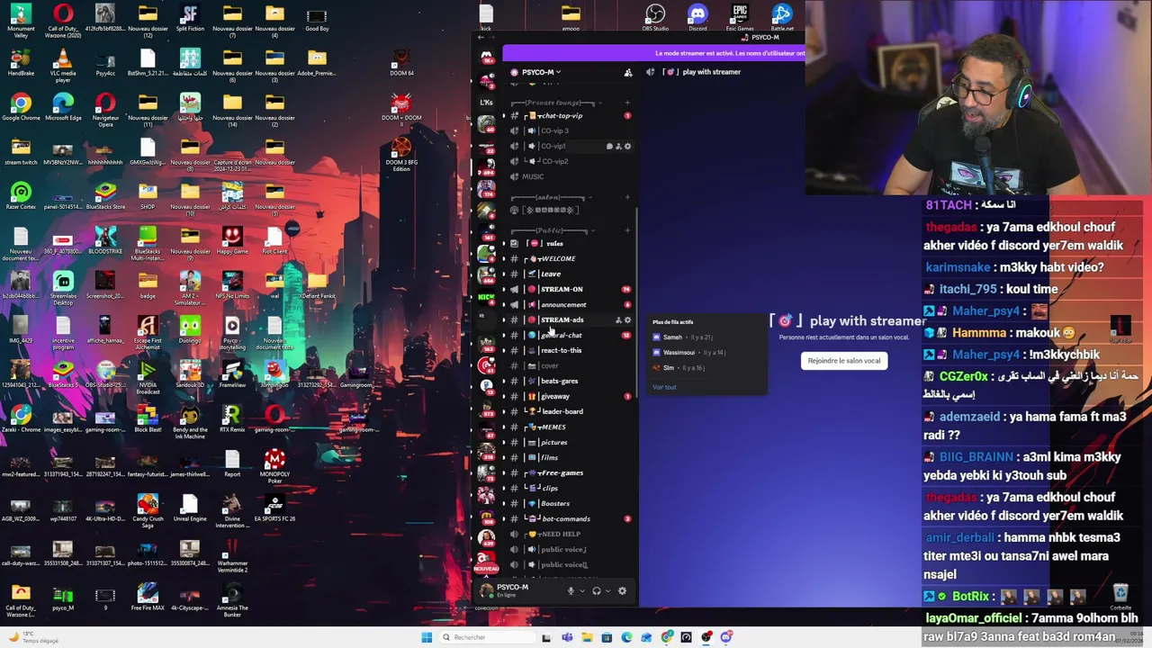Add channel to Private lounge category

tap(627, 103)
